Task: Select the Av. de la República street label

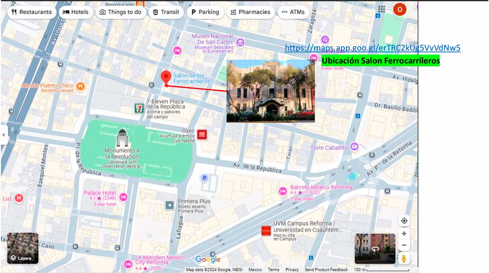Action: (257, 168)
